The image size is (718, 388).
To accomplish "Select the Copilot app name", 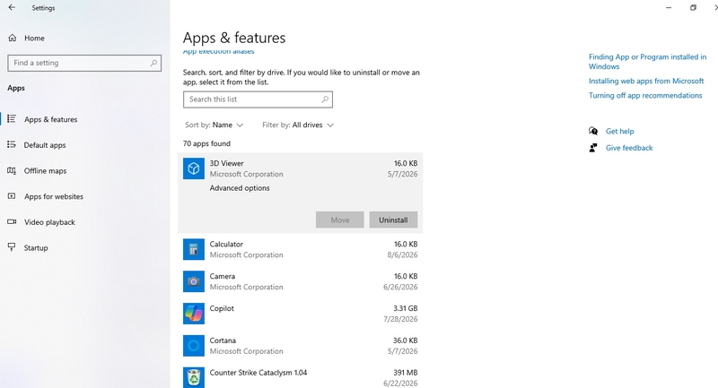I will click(222, 308).
